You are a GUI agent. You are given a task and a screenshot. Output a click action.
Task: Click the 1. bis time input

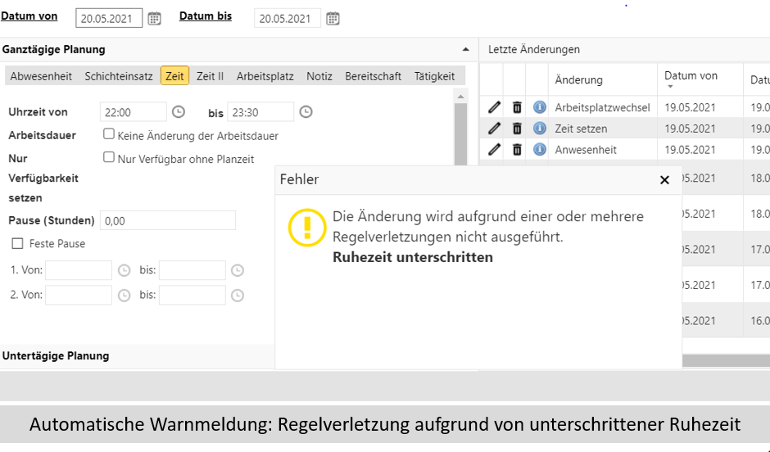(192, 270)
